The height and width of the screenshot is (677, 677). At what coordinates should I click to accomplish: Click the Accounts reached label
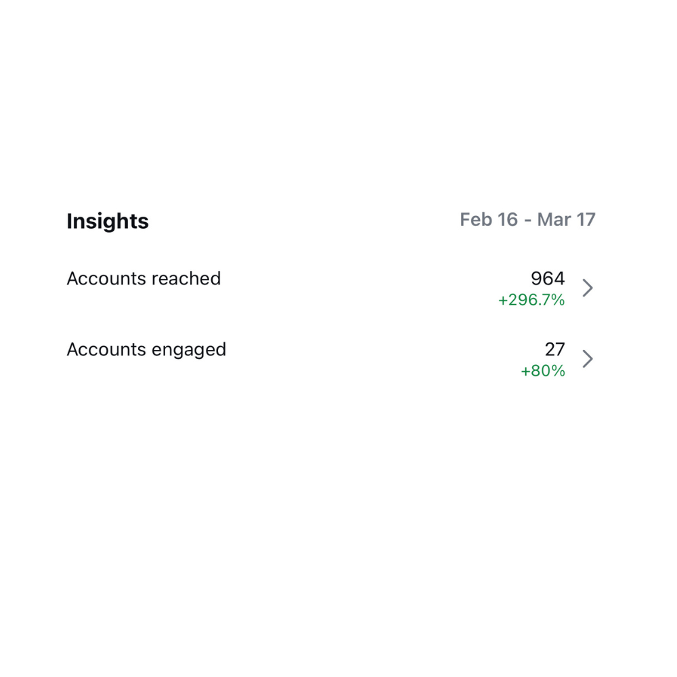144,279
